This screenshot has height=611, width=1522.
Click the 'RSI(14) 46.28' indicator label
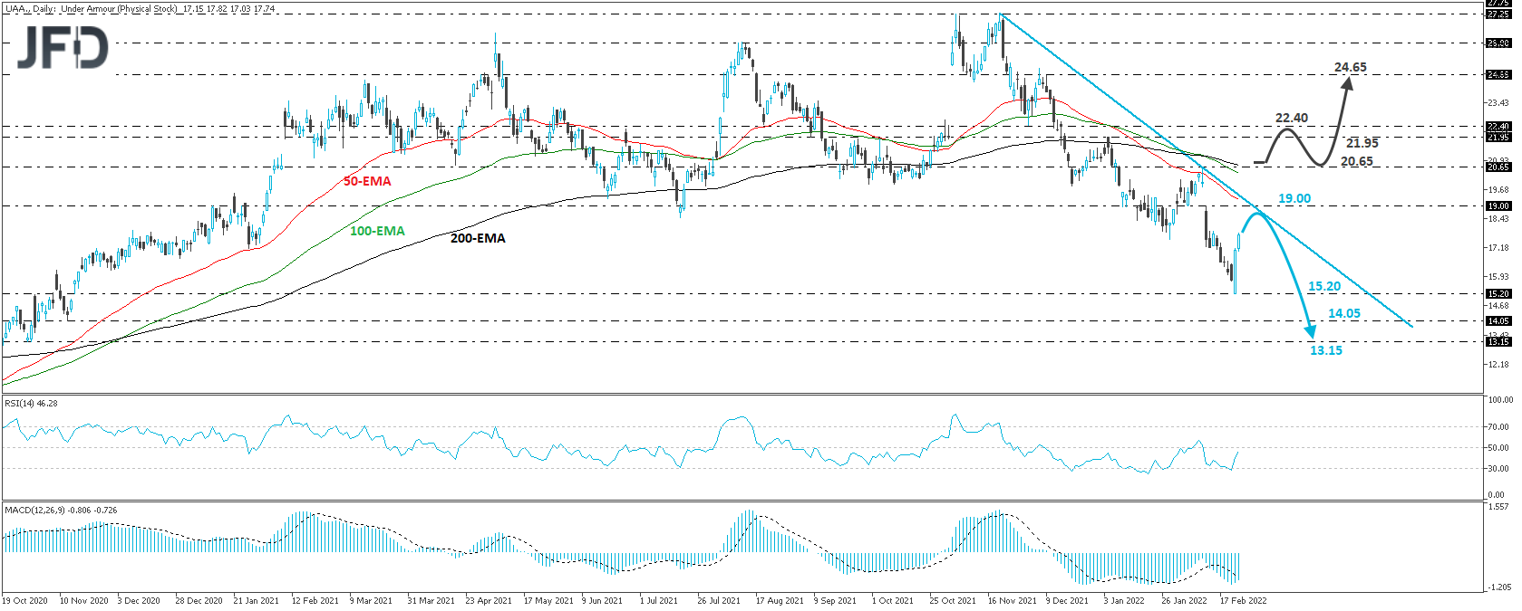31,404
